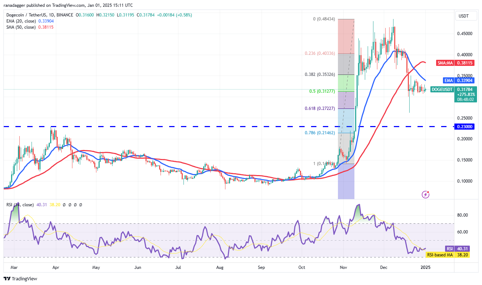Click the Dec label on the time axis

point(383,267)
